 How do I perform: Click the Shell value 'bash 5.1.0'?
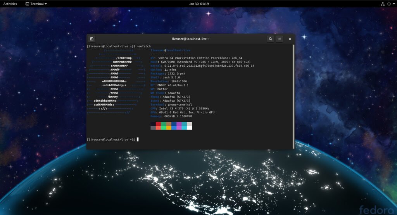pyautogui.click(x=171, y=77)
